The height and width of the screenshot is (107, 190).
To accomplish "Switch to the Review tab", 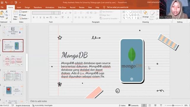I will (x=82, y=7).
